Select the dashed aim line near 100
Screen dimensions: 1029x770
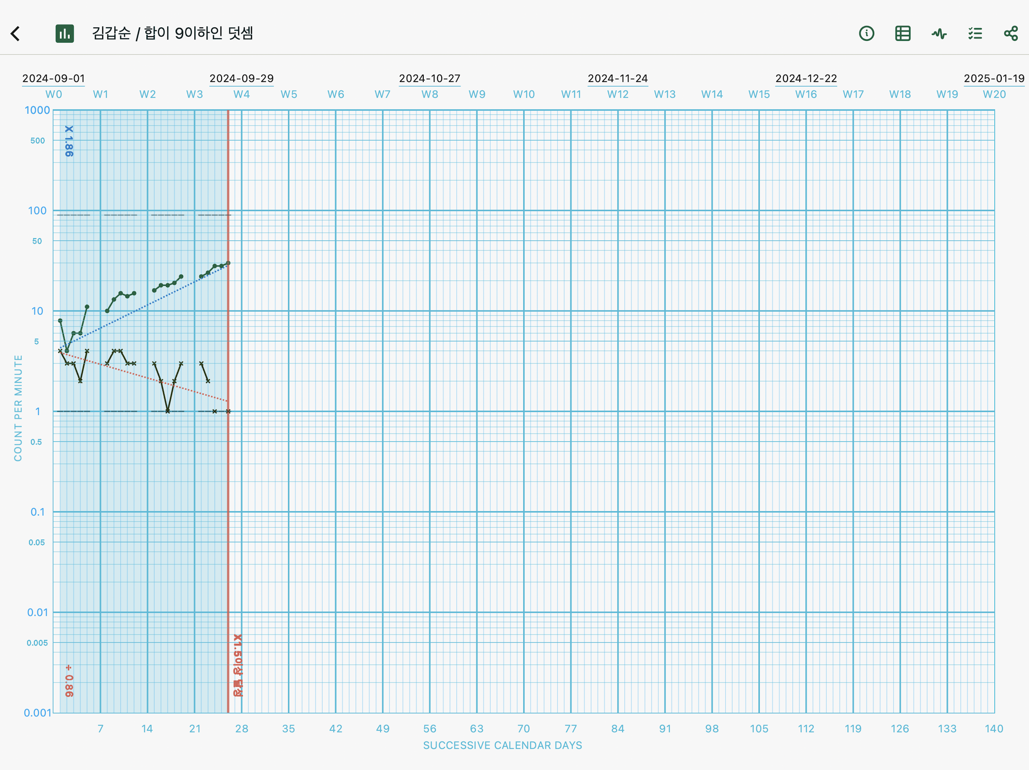point(144,215)
